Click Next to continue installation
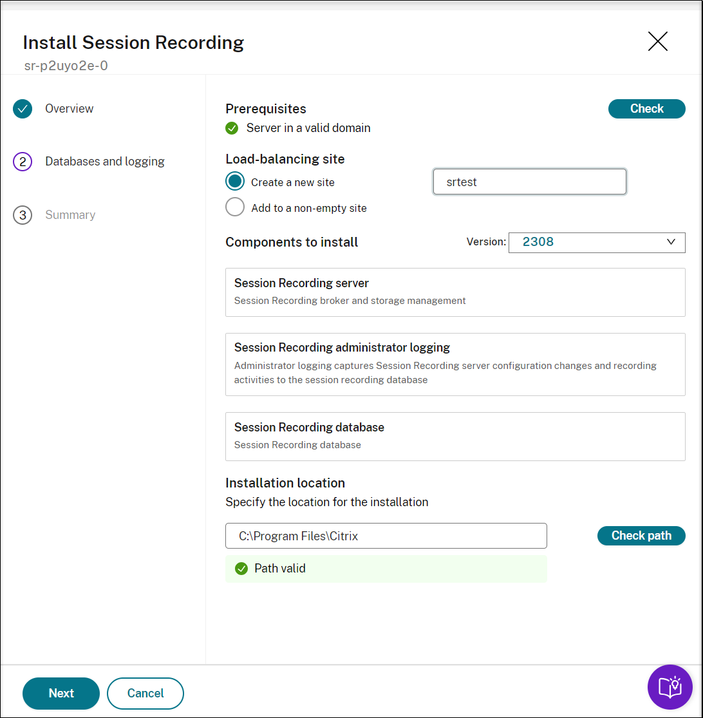This screenshot has height=718, width=703. point(61,693)
